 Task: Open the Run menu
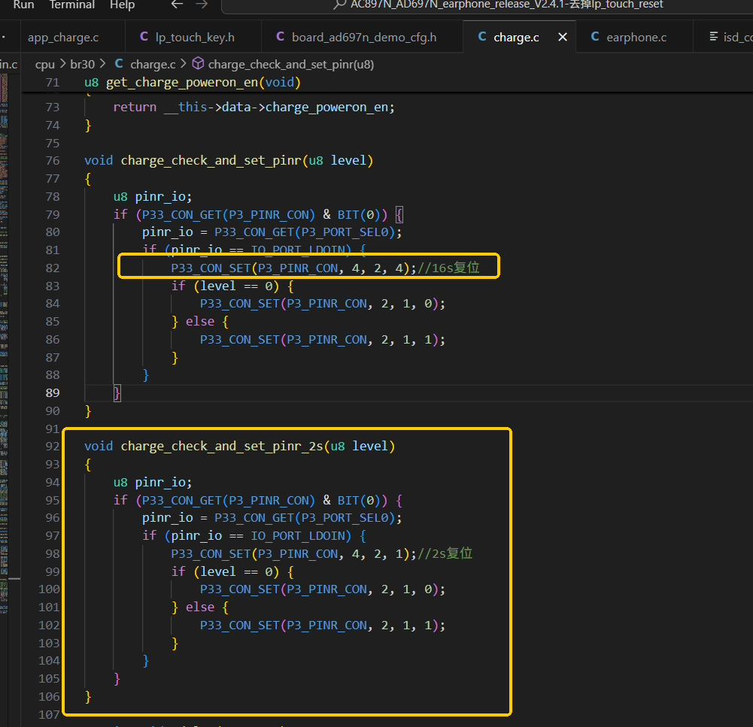point(23,5)
